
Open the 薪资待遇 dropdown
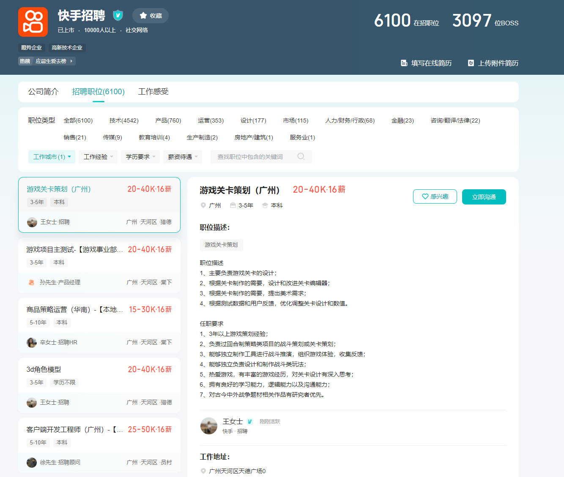(183, 157)
